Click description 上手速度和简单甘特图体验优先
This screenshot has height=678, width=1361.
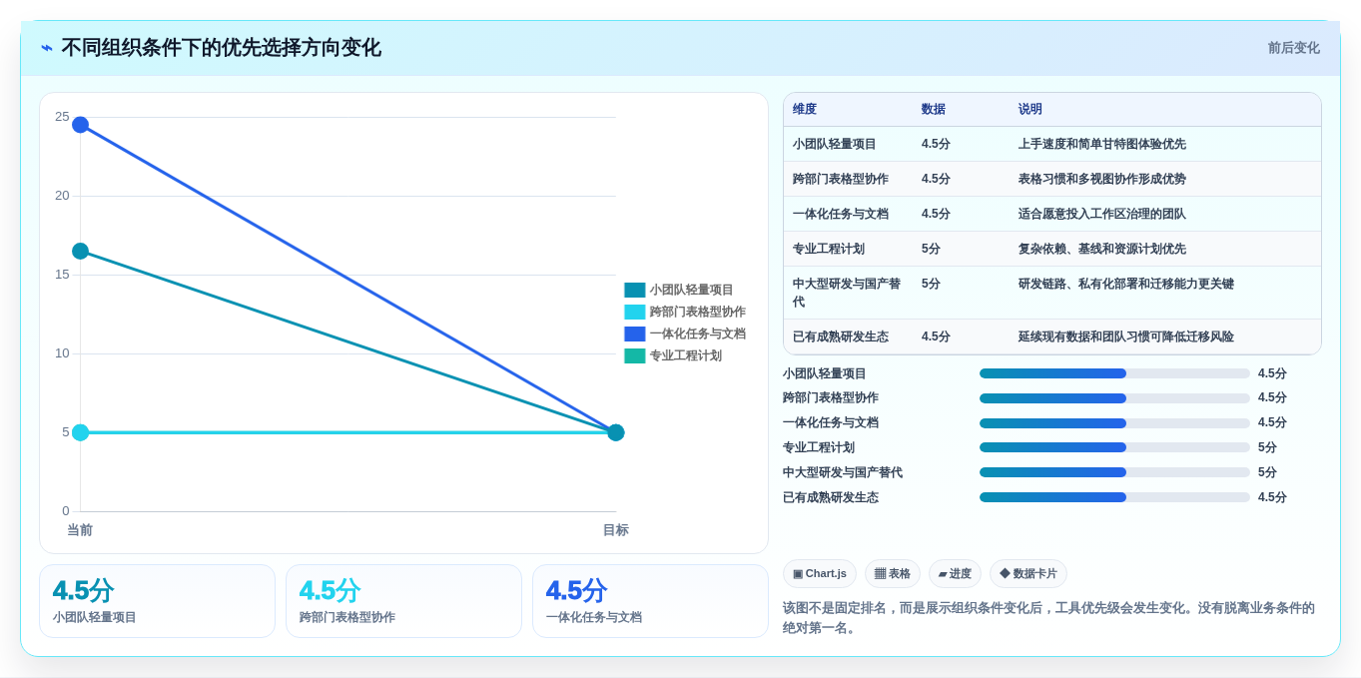tap(1102, 144)
